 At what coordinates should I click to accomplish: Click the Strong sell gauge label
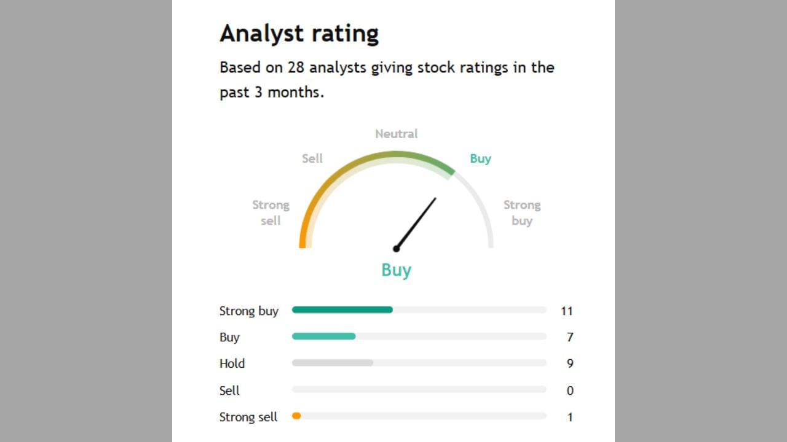click(x=271, y=212)
